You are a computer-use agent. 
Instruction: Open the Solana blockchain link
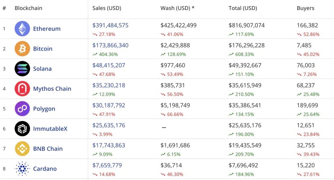click(42, 69)
